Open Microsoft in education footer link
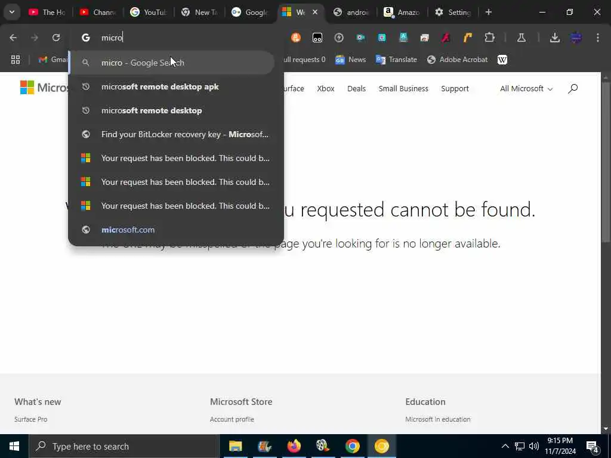The width and height of the screenshot is (611, 458). tap(437, 419)
